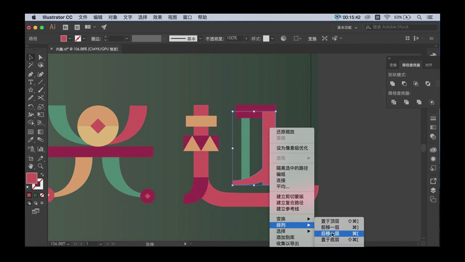Expand the fill color dropdown in control bar
The image size is (465, 262).
(70, 39)
